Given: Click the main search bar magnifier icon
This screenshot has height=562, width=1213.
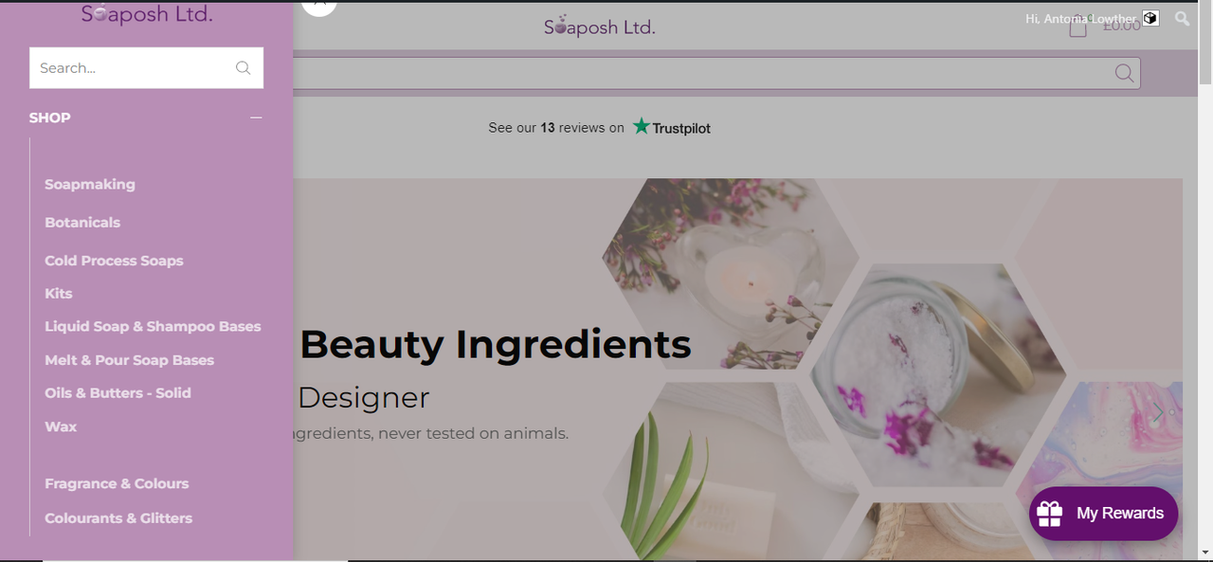Looking at the screenshot, I should point(1124,73).
